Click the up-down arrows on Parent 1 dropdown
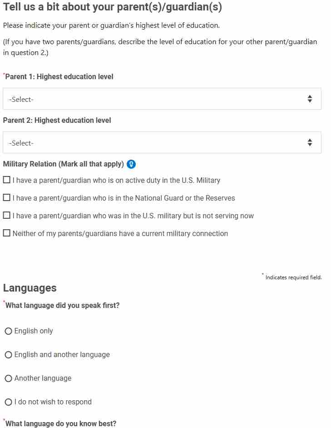The height and width of the screenshot is (428, 331). (x=310, y=99)
